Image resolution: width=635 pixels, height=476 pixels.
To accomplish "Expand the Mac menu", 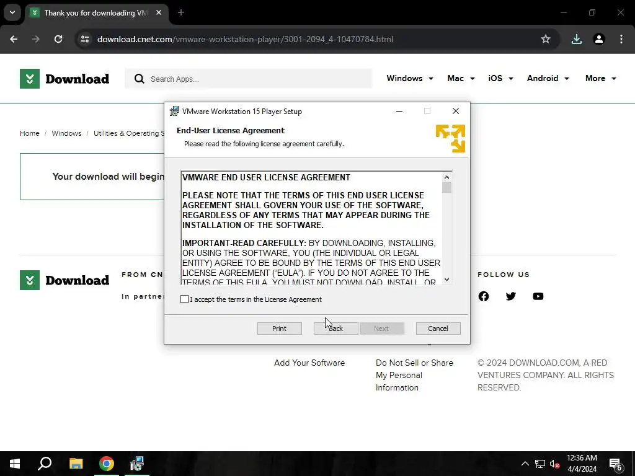I will coord(461,79).
